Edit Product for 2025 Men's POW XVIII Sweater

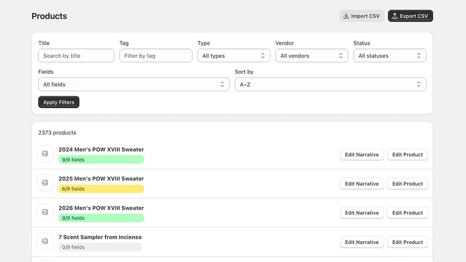coord(407,183)
